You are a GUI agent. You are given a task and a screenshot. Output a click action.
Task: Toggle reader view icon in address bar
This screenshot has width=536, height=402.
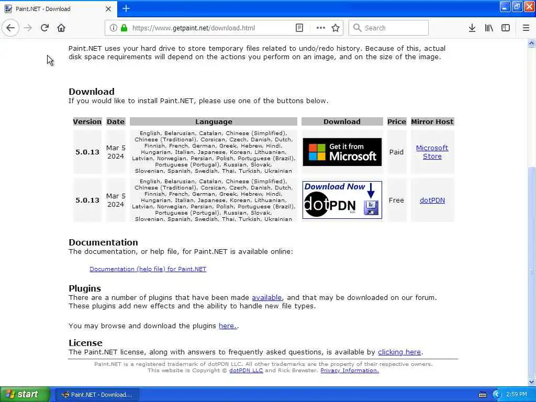[299, 28]
